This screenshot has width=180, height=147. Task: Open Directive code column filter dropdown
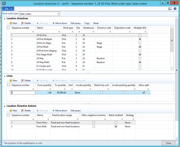110,32
